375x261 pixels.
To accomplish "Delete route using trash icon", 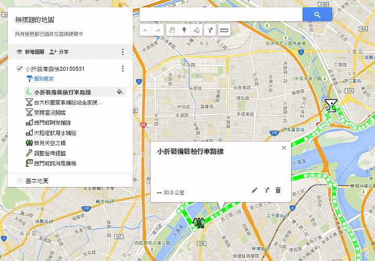I will click(x=278, y=191).
